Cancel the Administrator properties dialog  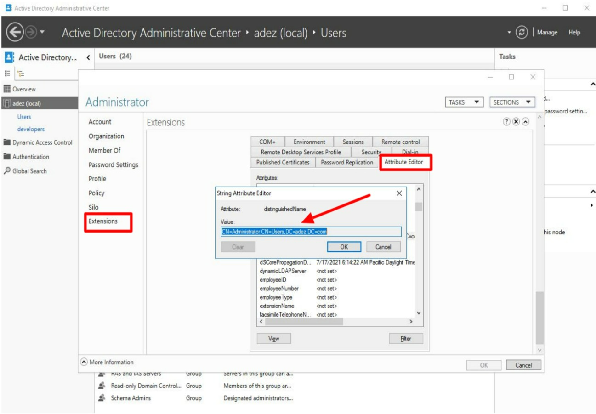click(x=524, y=365)
